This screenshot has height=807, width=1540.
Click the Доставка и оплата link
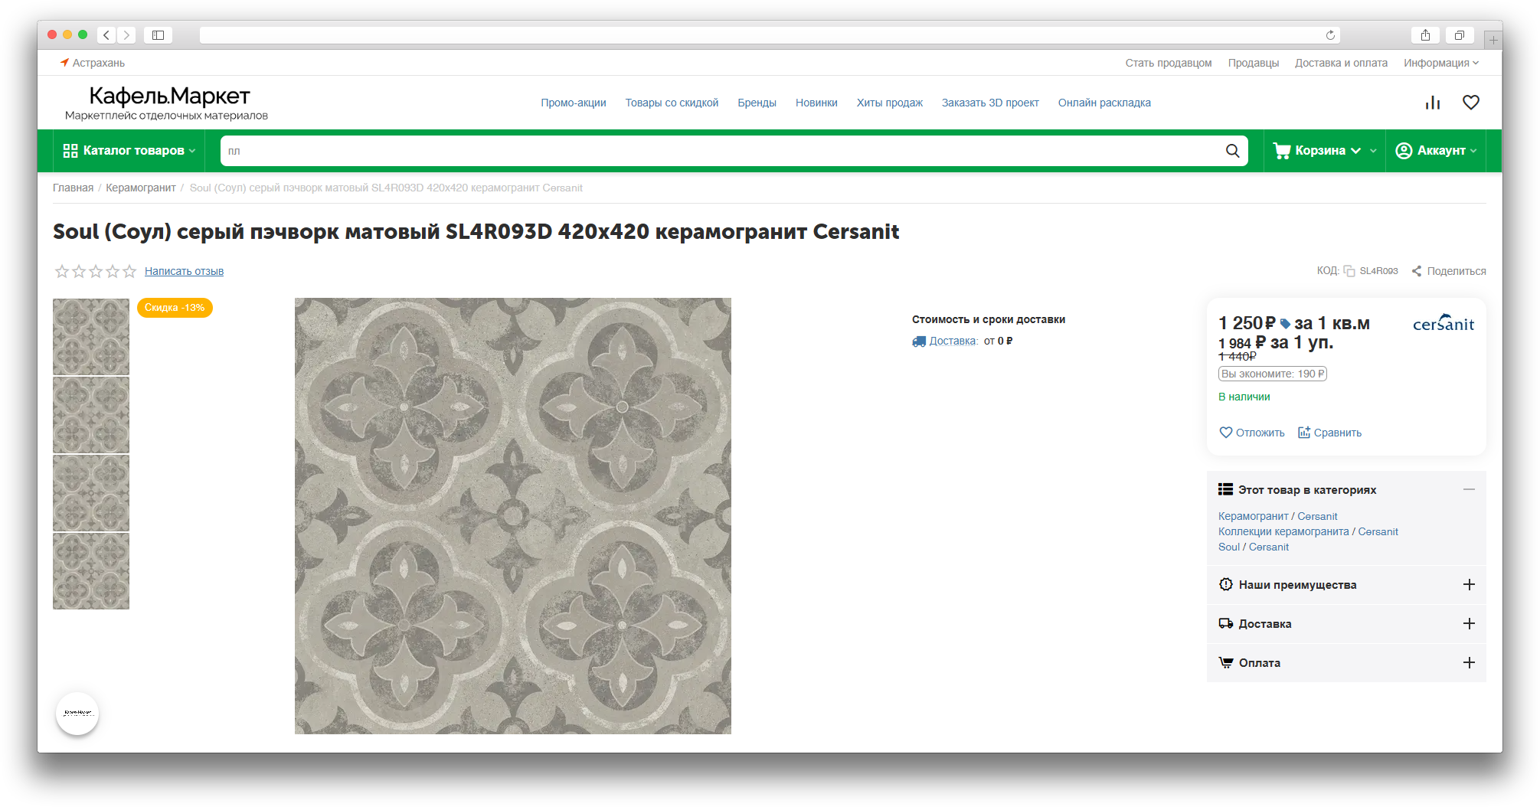click(x=1341, y=63)
